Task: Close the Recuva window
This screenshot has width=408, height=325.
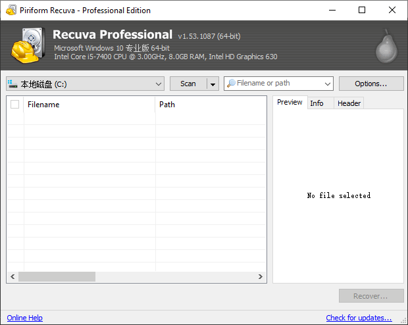Action: [392, 10]
